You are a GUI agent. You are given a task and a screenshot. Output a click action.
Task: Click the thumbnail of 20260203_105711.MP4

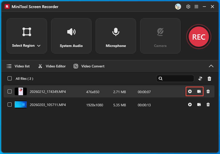[x=20, y=105]
